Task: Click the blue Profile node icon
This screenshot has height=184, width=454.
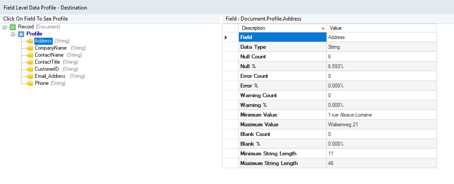Action: [21, 34]
